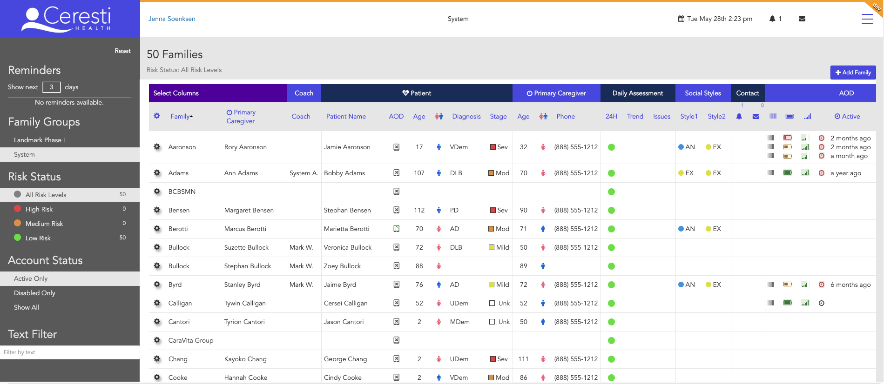Open settings gear for Calligan family

click(157, 303)
